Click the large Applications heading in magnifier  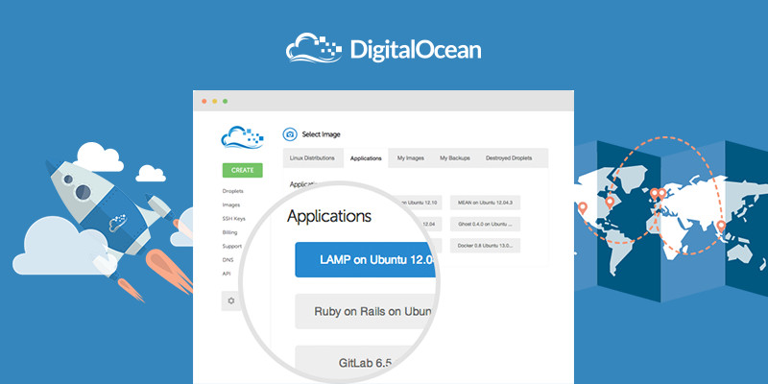pos(329,217)
